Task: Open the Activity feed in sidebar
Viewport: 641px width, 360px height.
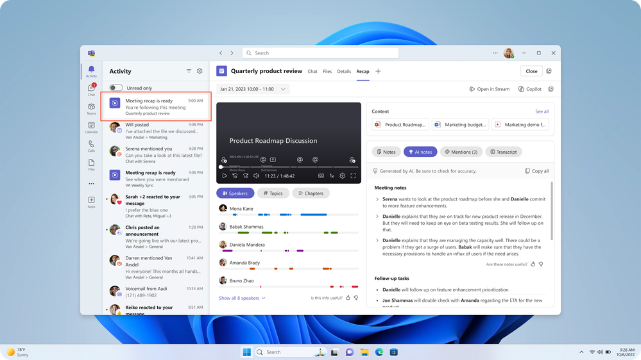Action: 91,71
